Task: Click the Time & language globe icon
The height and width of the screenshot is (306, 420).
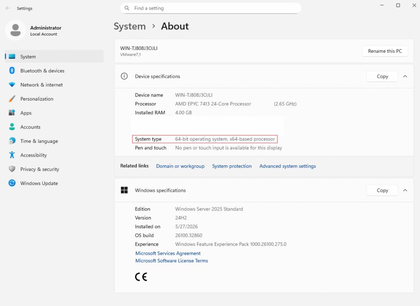Action: [12, 141]
